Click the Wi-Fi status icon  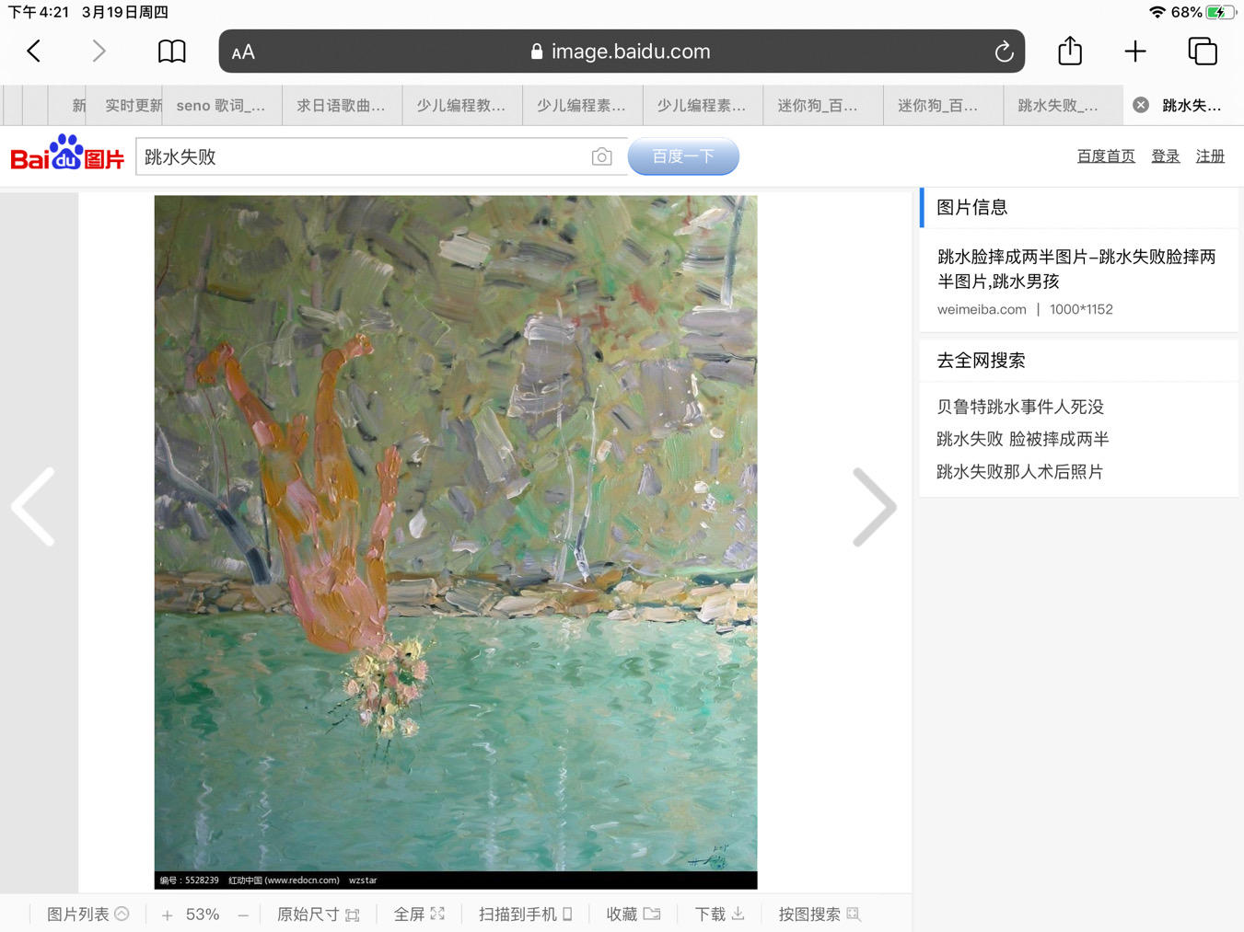tap(1157, 12)
